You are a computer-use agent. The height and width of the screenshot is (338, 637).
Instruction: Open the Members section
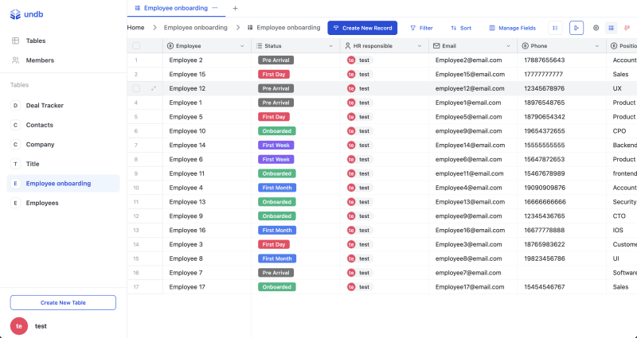[40, 60]
